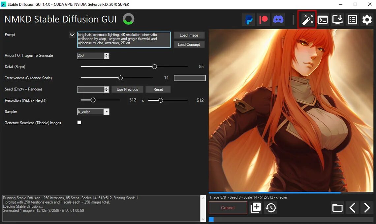376x224 pixels.
Task: Open the prompt history clock icon
Action: pos(270,208)
